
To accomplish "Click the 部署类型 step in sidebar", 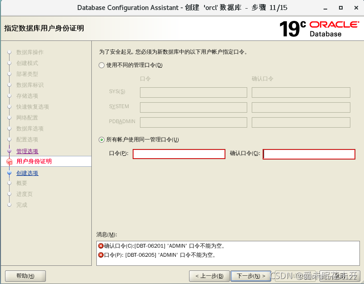I will (x=27, y=74).
